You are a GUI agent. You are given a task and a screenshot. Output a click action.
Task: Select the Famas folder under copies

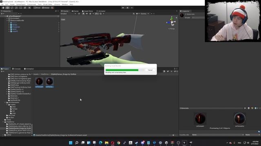(x=15, y=109)
